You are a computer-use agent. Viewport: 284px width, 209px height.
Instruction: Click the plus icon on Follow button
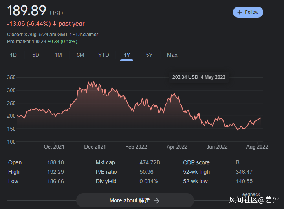point(240,12)
